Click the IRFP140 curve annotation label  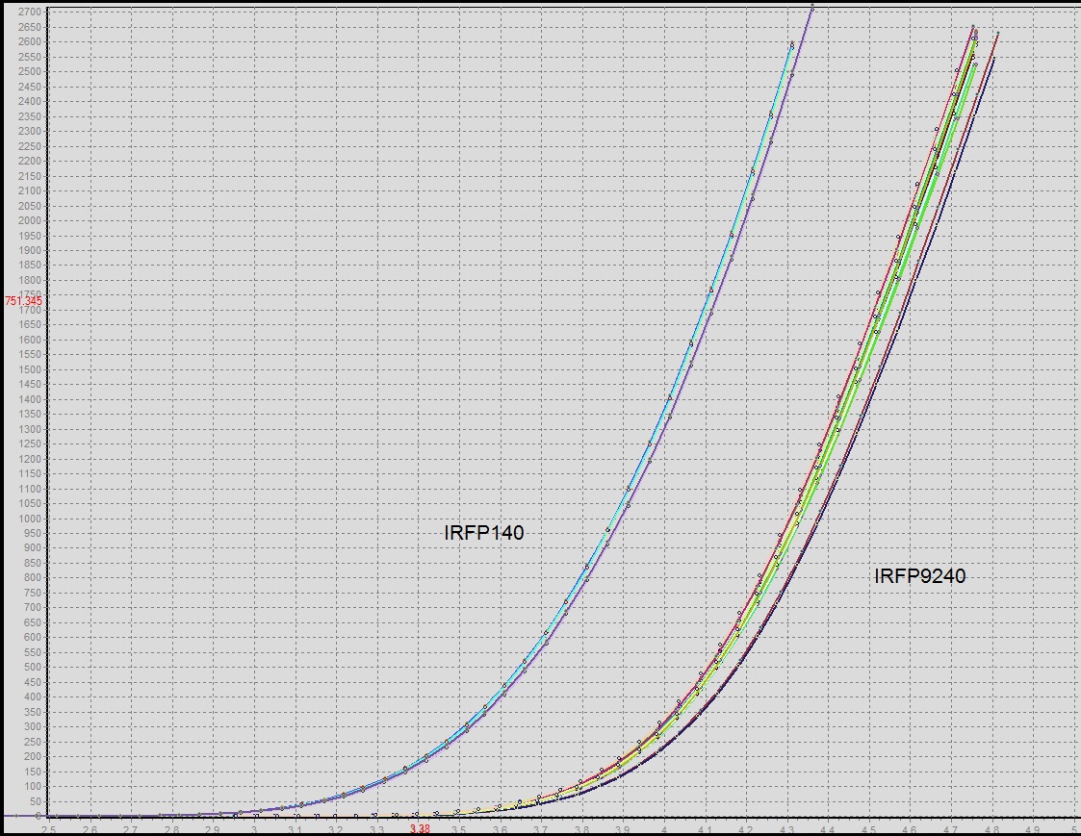point(484,533)
